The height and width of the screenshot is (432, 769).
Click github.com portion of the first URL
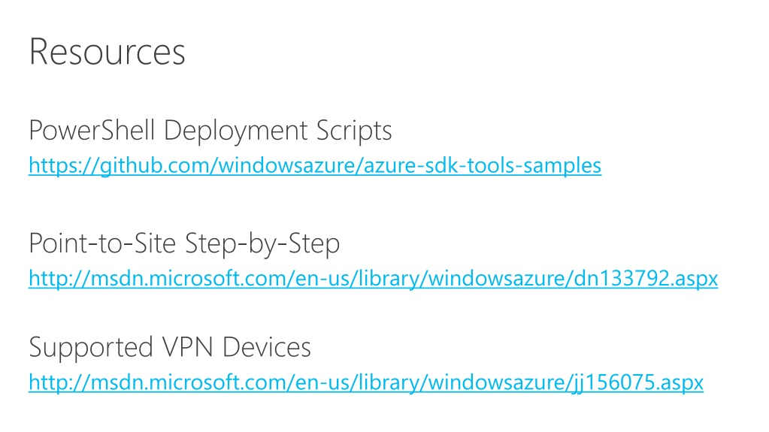tap(155, 166)
